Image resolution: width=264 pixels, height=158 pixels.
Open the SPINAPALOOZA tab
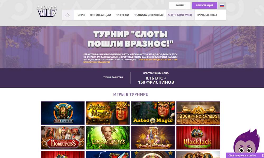[207, 15]
